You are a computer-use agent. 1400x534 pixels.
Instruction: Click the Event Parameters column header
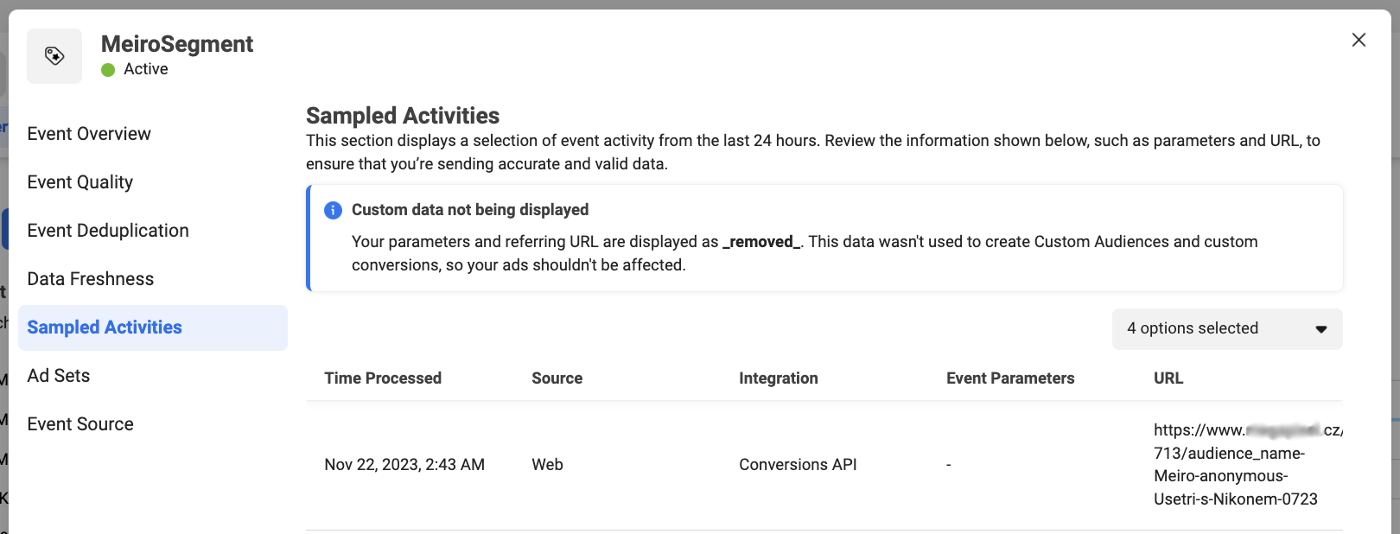[1010, 378]
